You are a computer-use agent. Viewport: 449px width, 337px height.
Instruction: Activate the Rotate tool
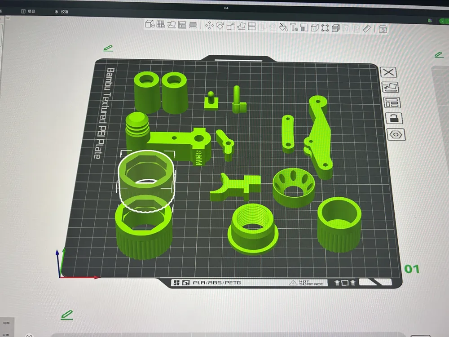click(220, 26)
